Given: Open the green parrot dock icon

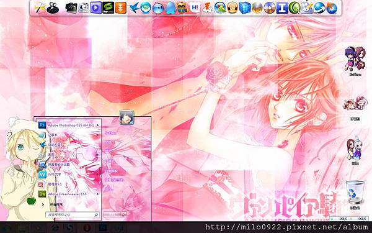Looking at the screenshot, I should (220, 8).
